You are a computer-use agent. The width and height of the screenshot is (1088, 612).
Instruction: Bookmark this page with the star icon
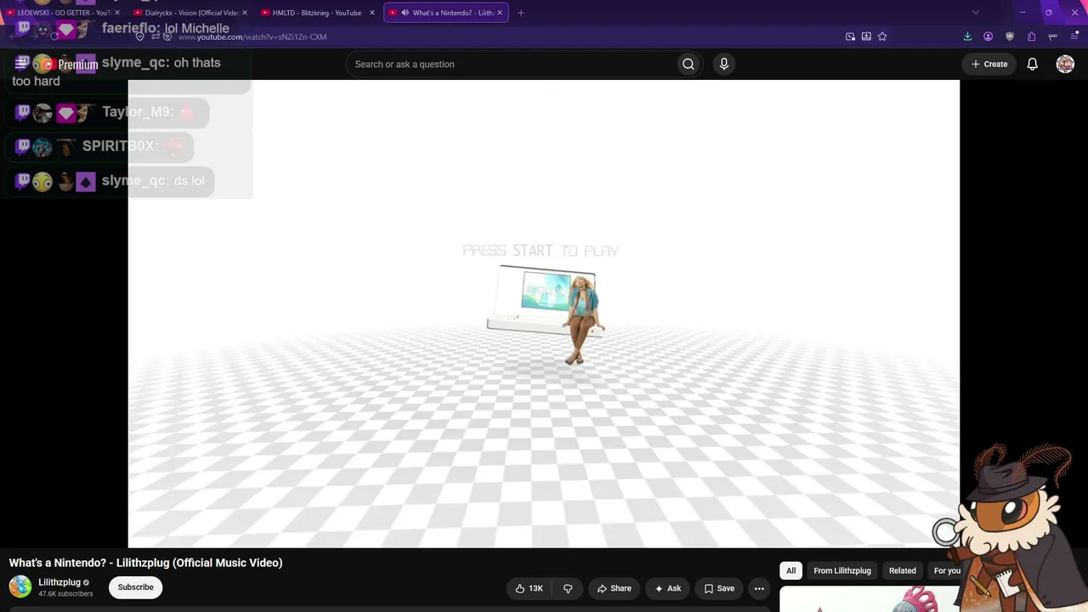click(x=882, y=37)
